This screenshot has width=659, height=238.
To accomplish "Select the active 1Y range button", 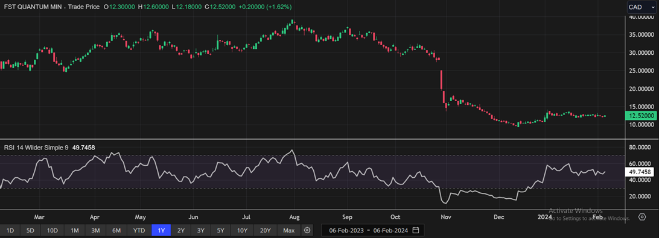I will [x=161, y=230].
